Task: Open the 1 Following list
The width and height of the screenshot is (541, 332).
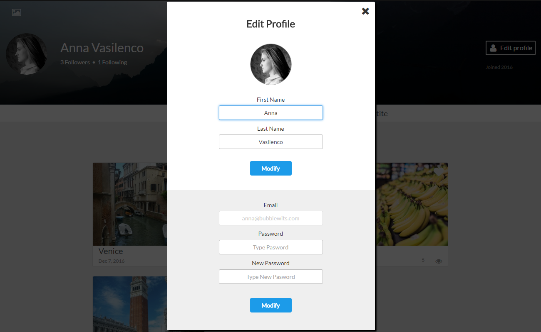Action: [112, 62]
